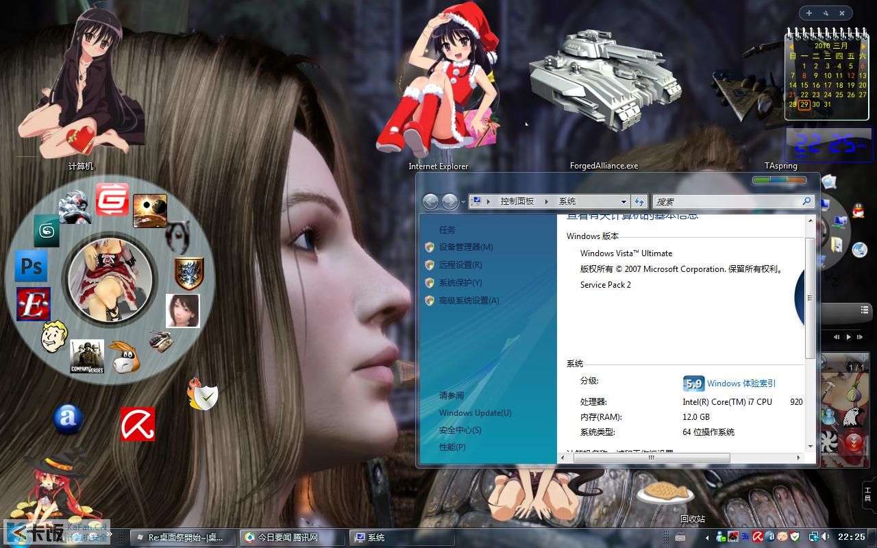The height and width of the screenshot is (548, 877).
Task: Open the Windows 体验索引 link
Action: [x=741, y=383]
